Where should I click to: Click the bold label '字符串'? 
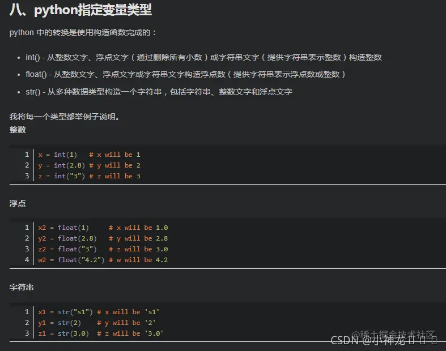tap(22, 288)
